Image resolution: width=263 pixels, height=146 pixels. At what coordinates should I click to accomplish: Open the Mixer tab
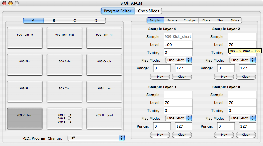point(220,20)
